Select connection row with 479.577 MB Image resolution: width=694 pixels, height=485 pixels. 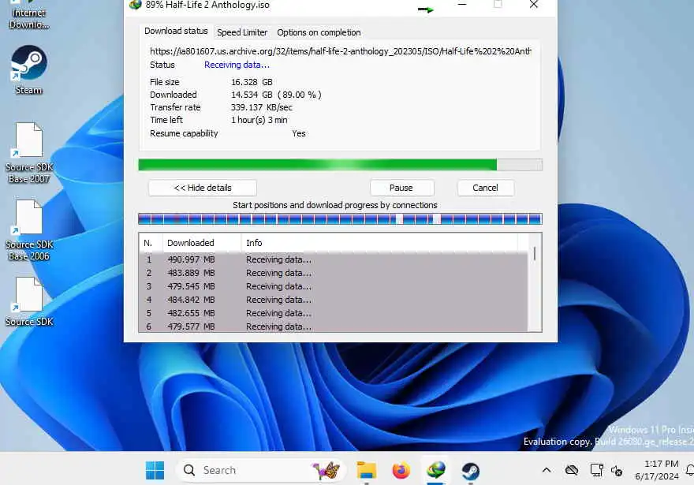click(334, 326)
